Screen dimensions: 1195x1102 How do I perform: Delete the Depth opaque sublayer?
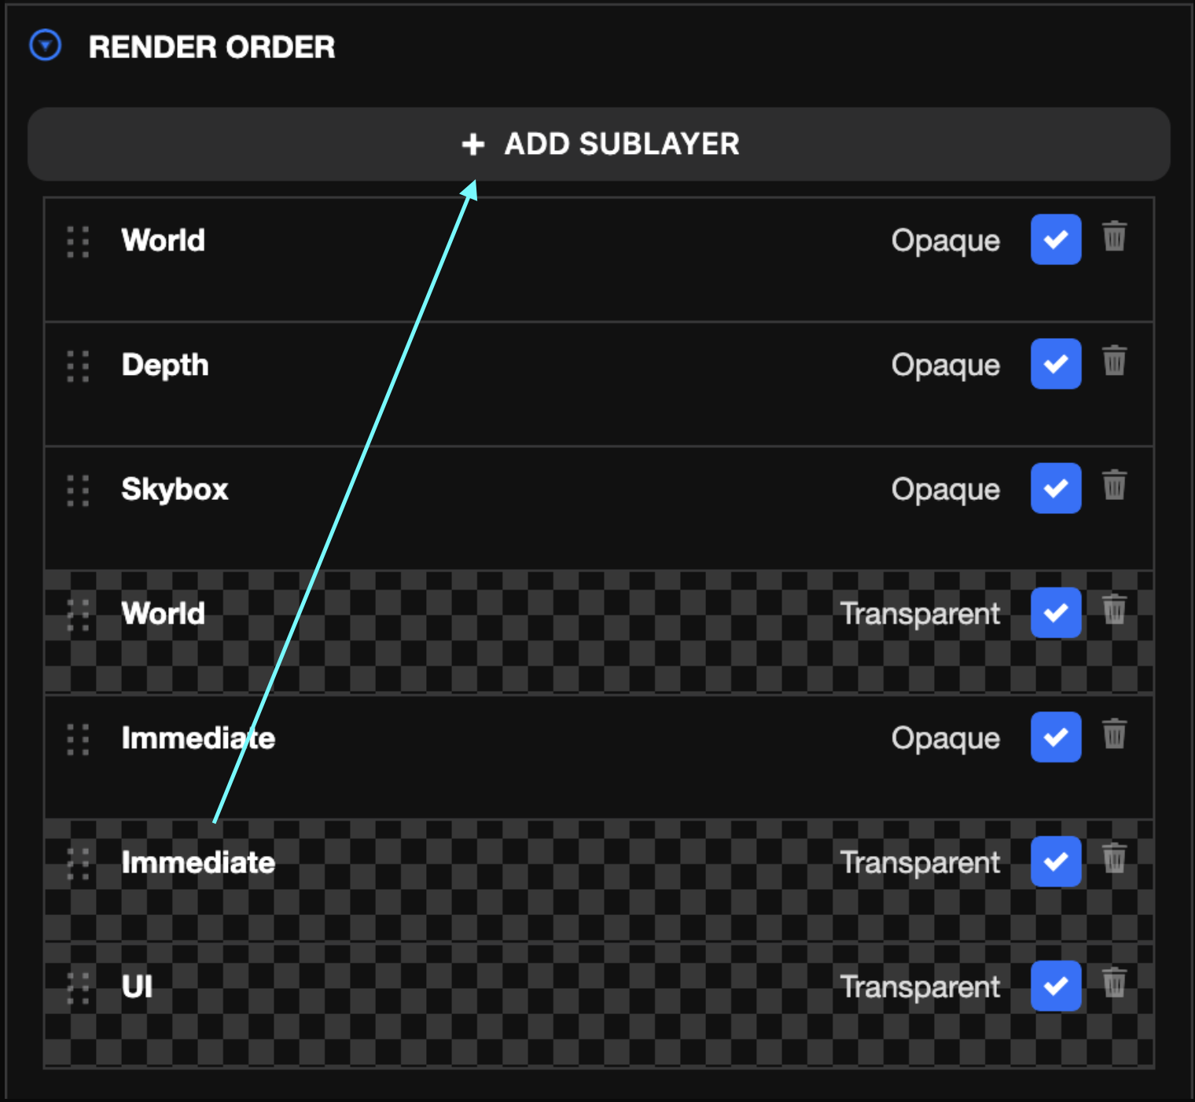click(1114, 363)
